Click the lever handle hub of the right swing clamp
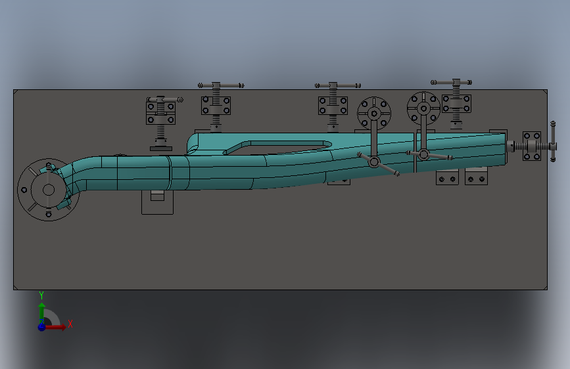570x369 pixels. point(423,155)
